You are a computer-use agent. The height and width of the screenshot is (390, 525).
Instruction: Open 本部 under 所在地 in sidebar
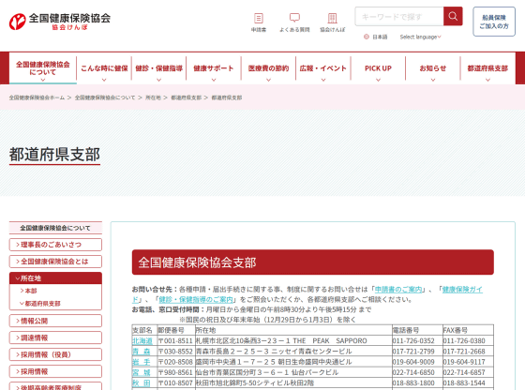pyautogui.click(x=30, y=291)
